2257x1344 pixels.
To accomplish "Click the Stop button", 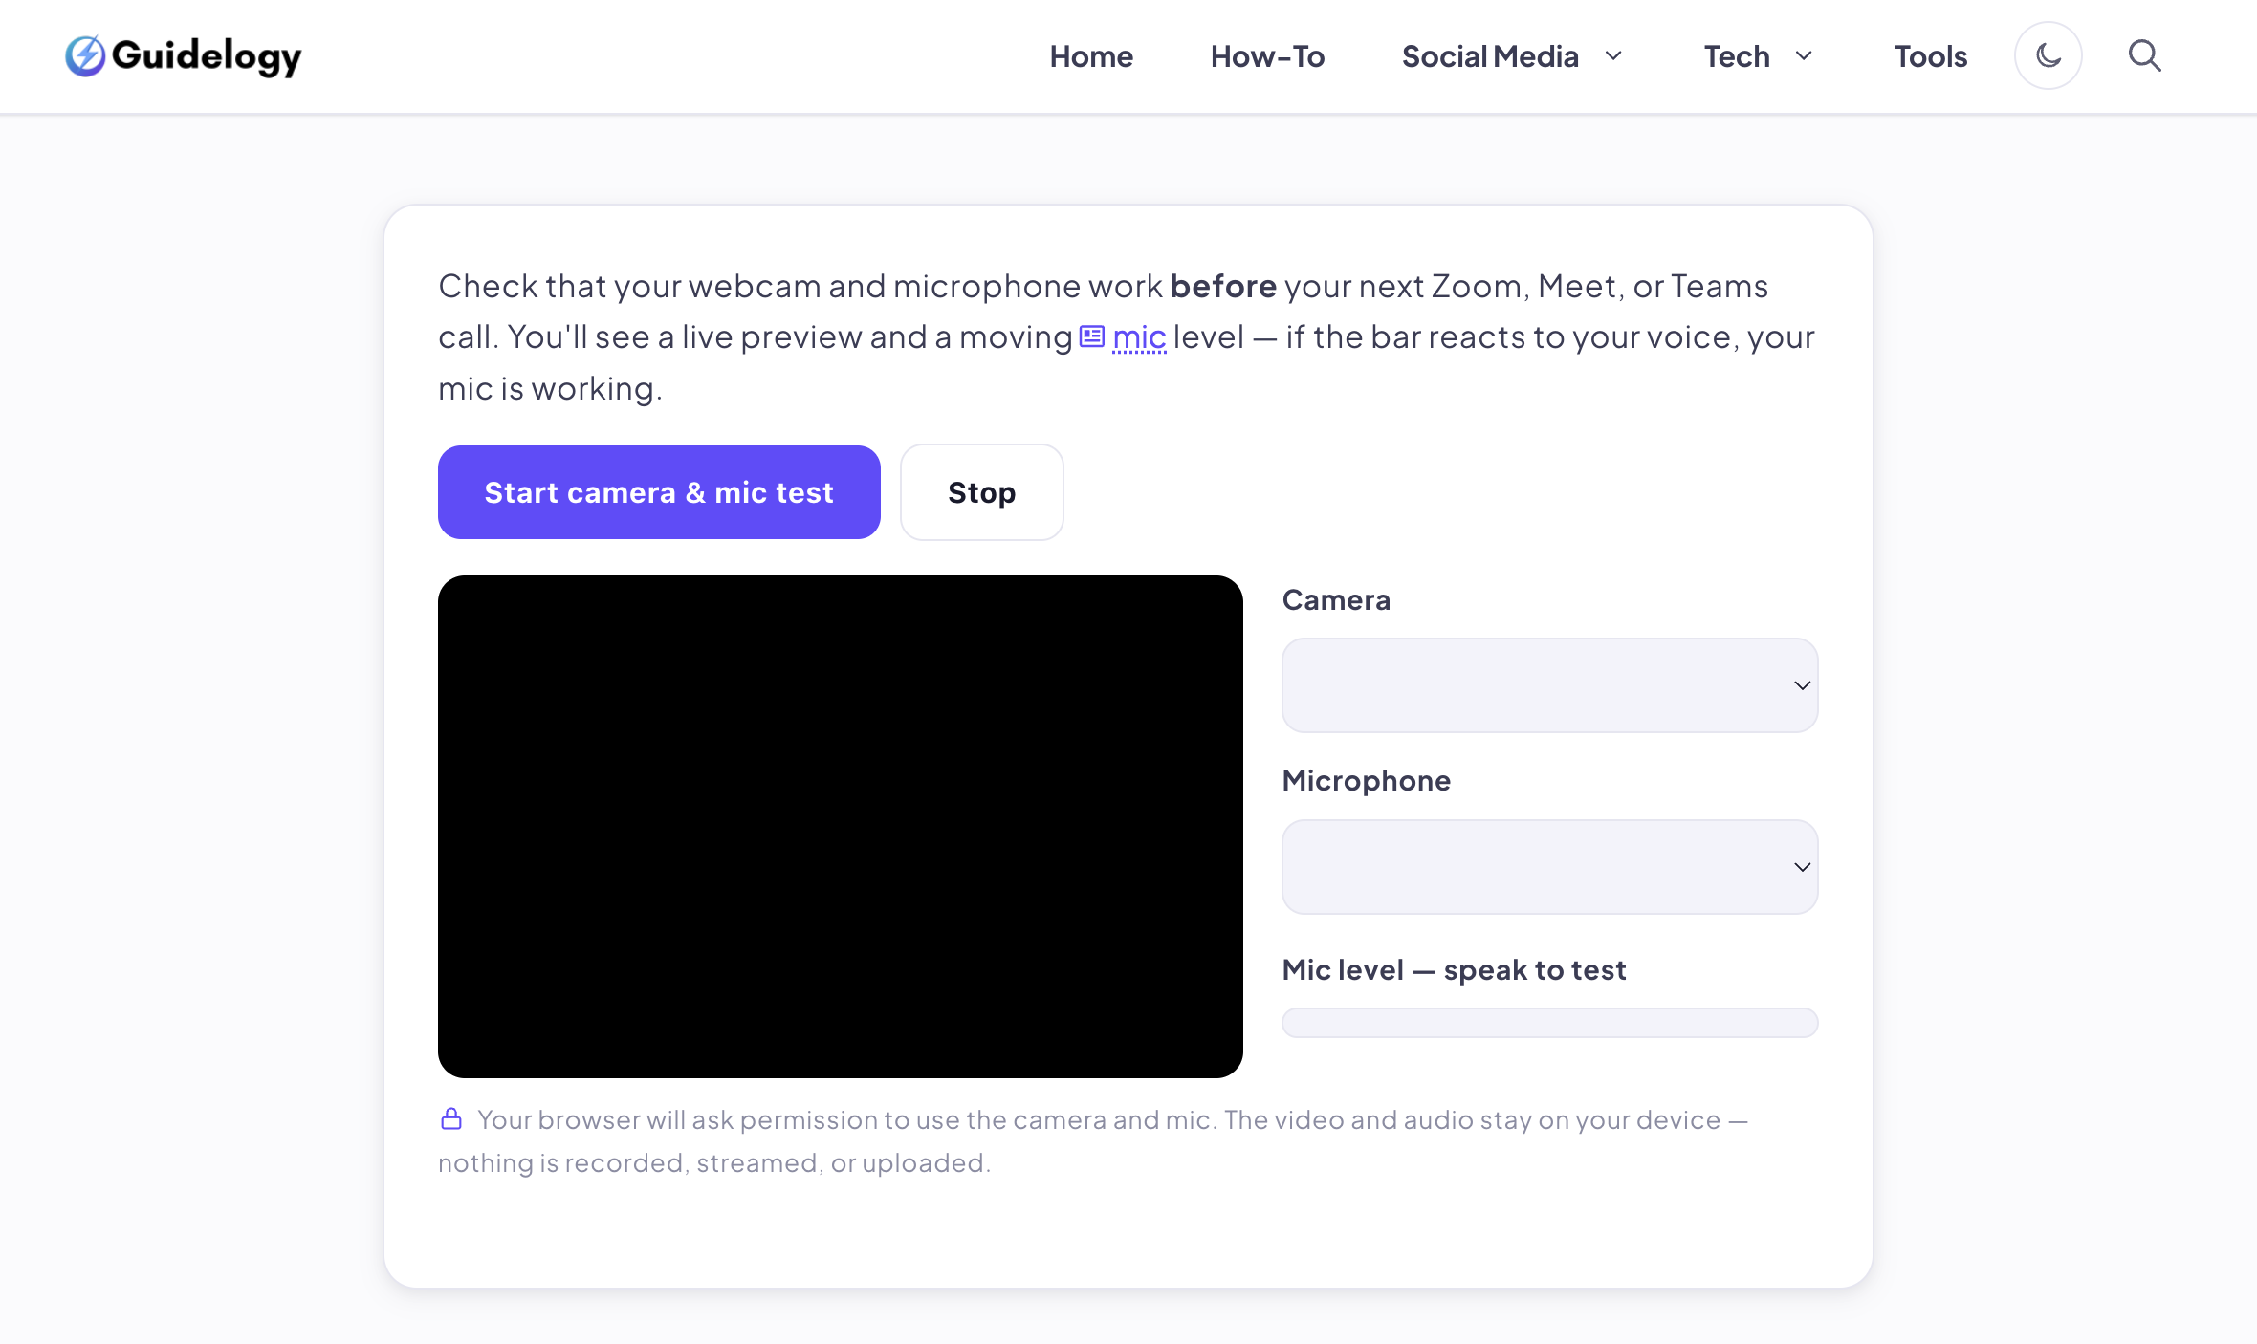I will click(x=981, y=492).
